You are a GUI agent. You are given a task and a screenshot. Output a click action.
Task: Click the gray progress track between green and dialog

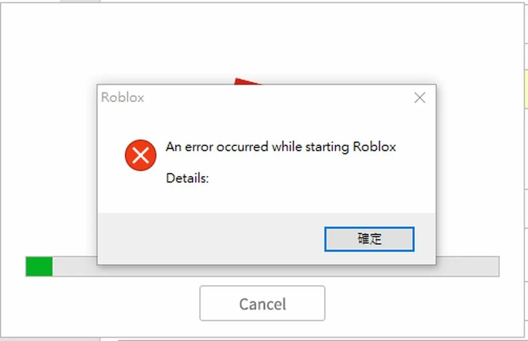point(74,266)
